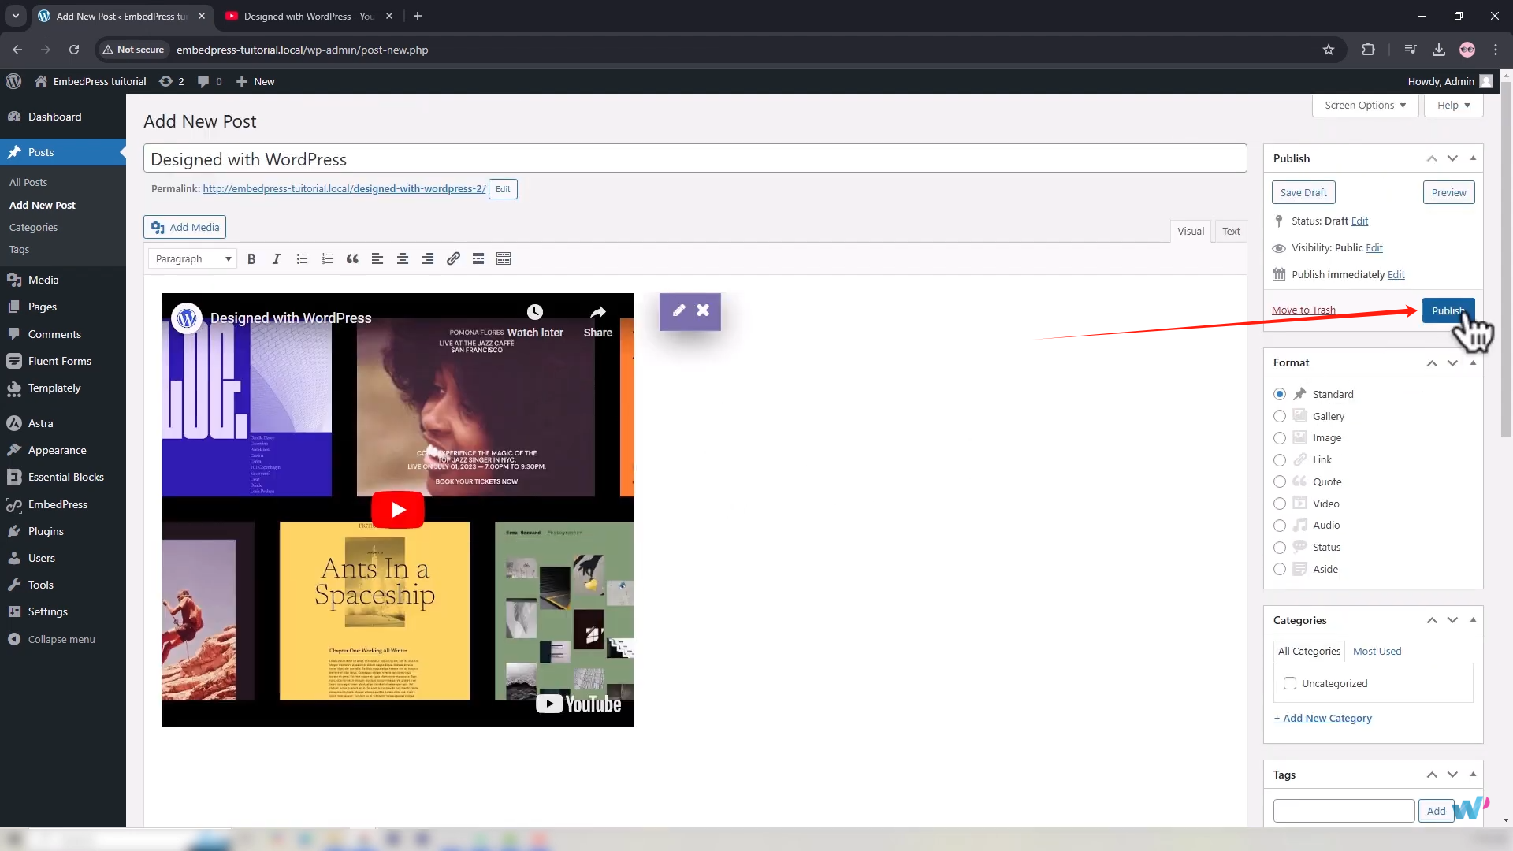Check the Uncategorized category
Screen dimensions: 1513x851
(x=1290, y=683)
